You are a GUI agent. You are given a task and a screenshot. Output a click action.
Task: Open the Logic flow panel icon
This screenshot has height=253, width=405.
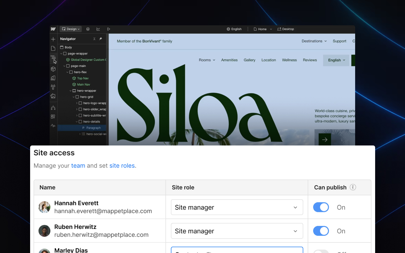click(53, 108)
